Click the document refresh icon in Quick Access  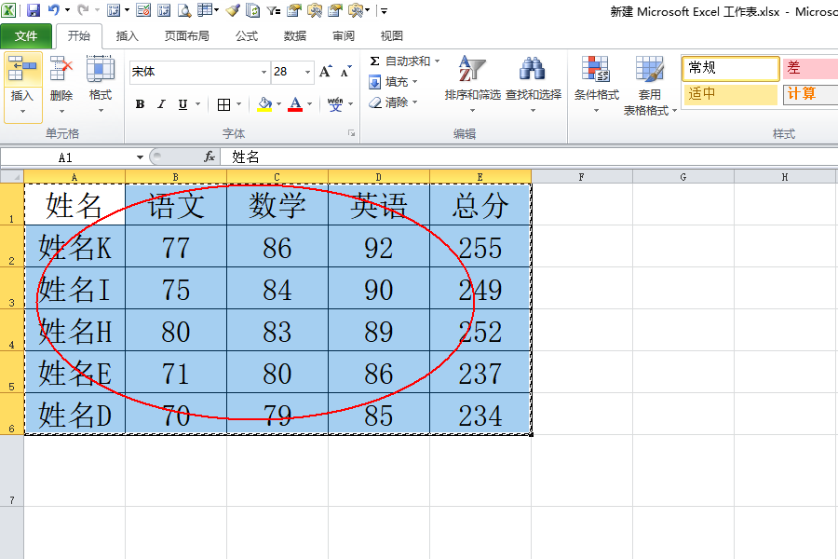click(x=253, y=10)
